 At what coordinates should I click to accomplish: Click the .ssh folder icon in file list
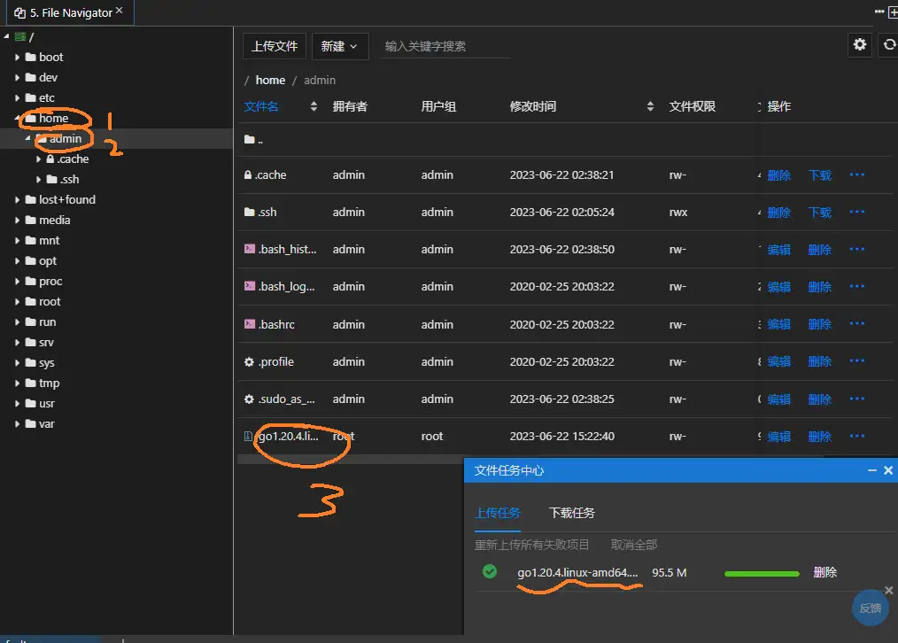(249, 212)
